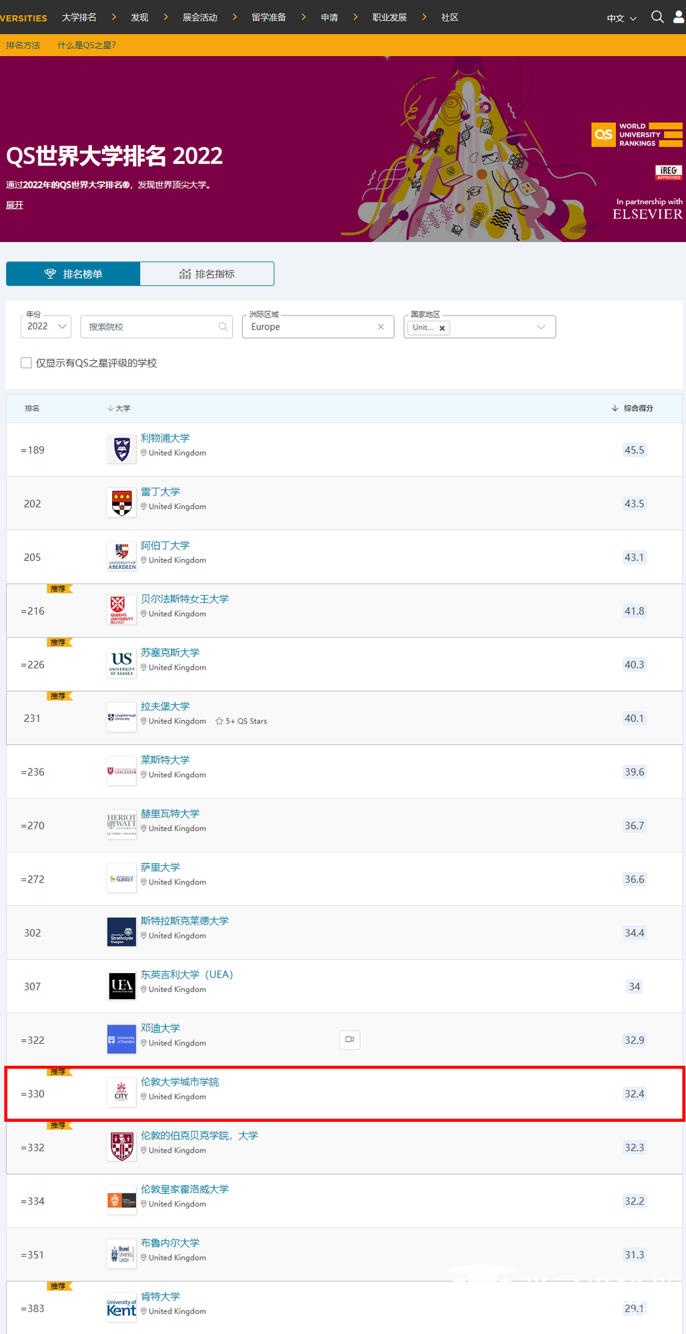Open the 职业发展 navigation menu

(x=390, y=17)
